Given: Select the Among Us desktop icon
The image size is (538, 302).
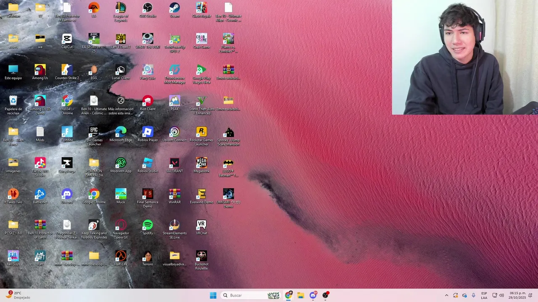Looking at the screenshot, I should click(40, 72).
